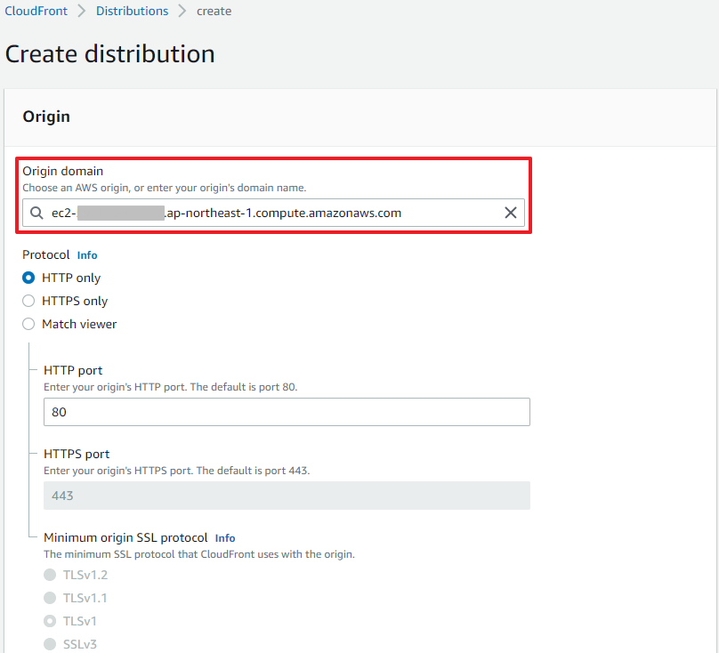Click the 'Create distribution' page heading
This screenshot has height=653, width=719.
(110, 54)
